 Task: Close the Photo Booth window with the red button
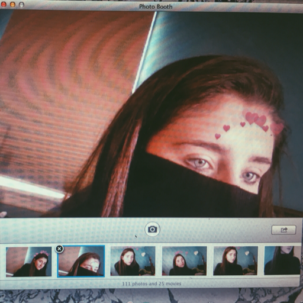(4, 4)
